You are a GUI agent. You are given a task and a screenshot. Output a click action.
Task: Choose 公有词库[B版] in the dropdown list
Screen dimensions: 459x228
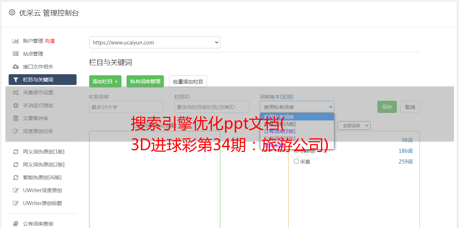[297, 131]
